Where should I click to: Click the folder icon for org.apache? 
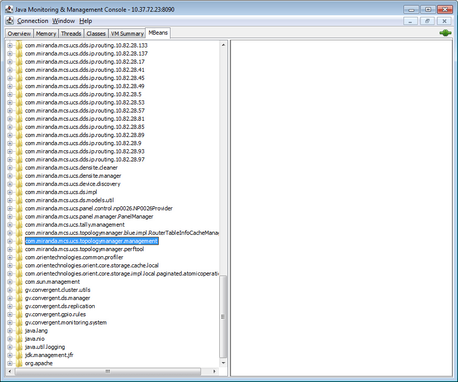click(19, 363)
